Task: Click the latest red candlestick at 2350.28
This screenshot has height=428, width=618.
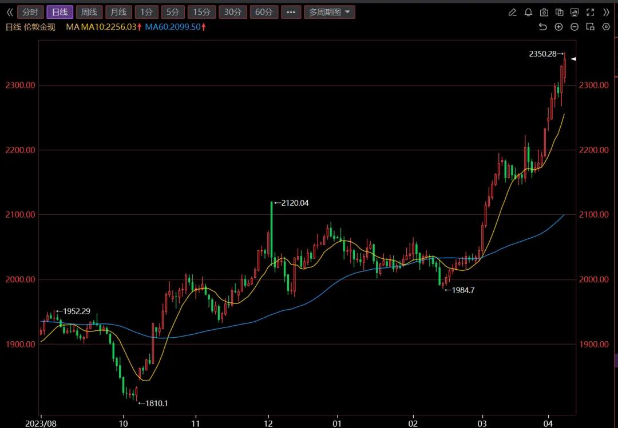Action: click(x=565, y=68)
